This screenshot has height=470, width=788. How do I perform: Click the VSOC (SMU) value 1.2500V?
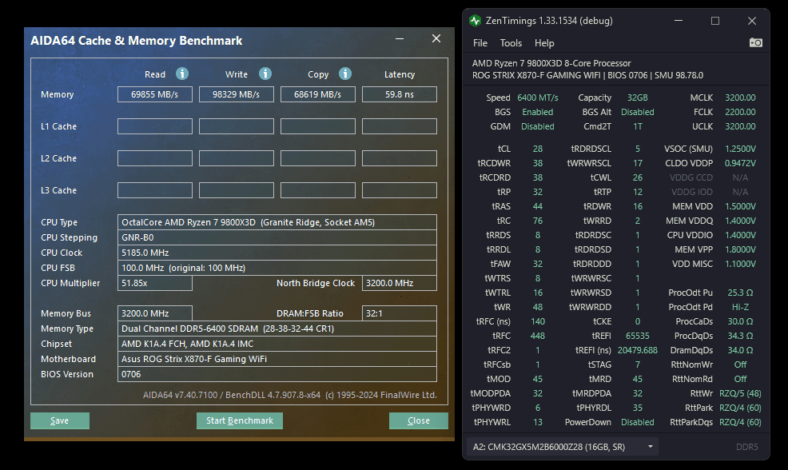click(x=740, y=149)
